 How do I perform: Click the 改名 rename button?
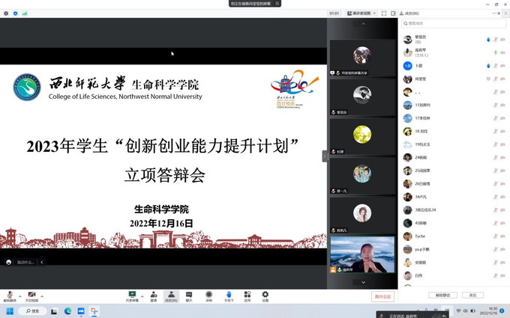point(472,295)
